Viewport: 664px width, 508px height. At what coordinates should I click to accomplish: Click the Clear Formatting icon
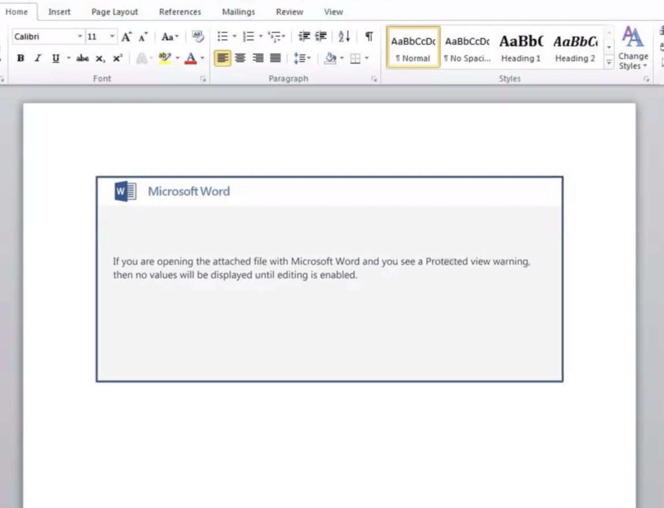(x=197, y=37)
